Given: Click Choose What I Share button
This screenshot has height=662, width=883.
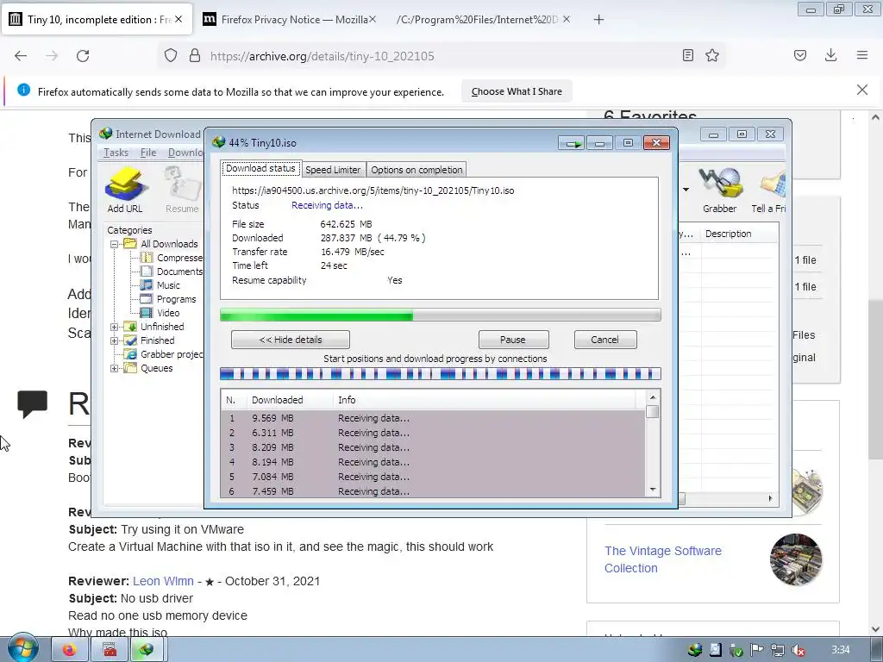Looking at the screenshot, I should pyautogui.click(x=517, y=91).
